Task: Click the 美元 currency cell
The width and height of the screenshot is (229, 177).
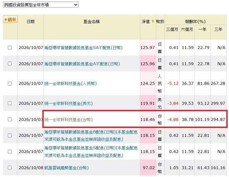Action: click(160, 104)
